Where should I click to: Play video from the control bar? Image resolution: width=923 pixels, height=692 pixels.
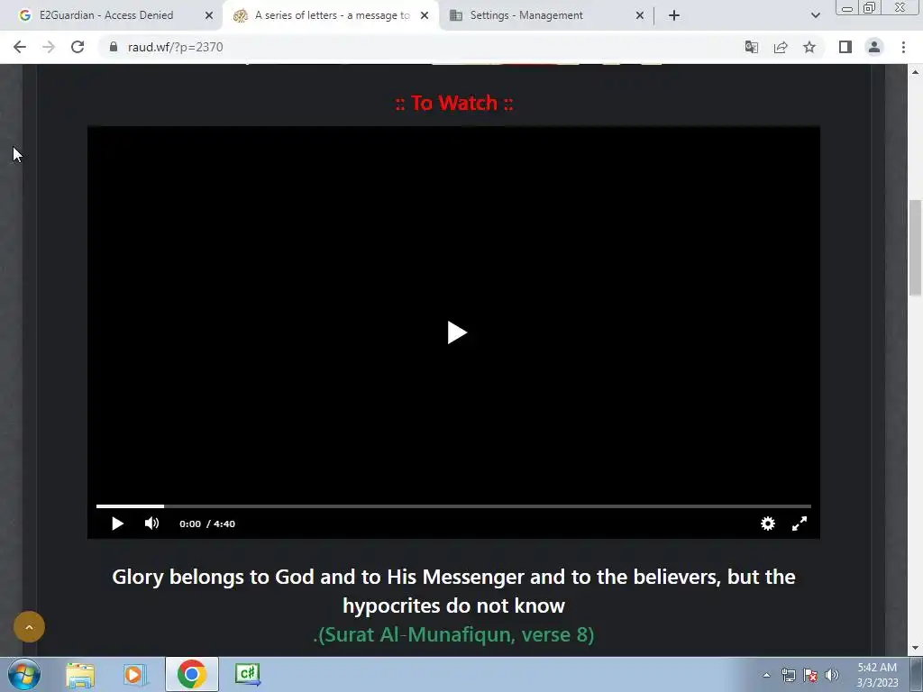pyautogui.click(x=117, y=524)
